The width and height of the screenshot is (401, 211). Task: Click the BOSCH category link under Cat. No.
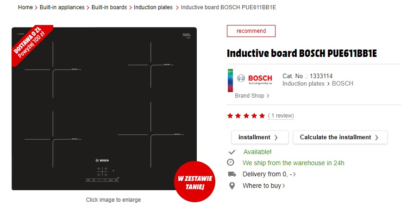tap(342, 84)
